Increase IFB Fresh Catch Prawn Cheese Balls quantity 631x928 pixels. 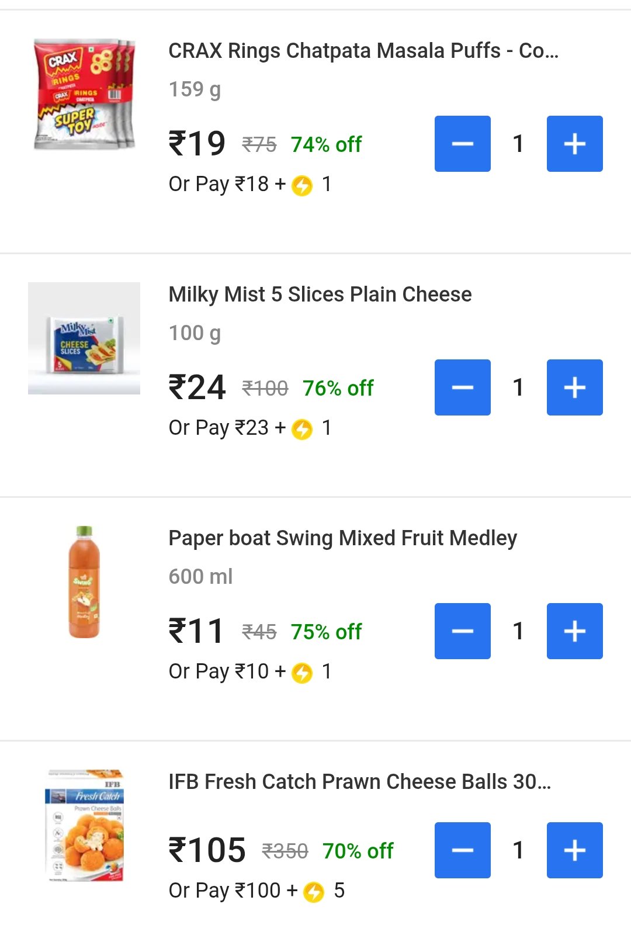[574, 850]
